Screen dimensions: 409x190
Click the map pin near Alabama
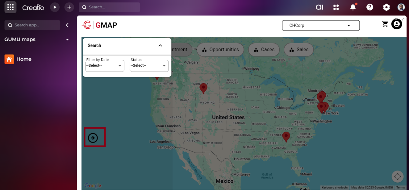pos(286,137)
